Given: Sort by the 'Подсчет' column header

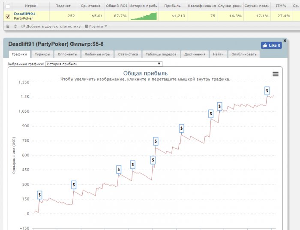Looking at the screenshot, I should coord(63,6).
